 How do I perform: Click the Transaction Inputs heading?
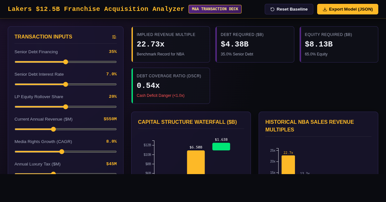click(43, 37)
